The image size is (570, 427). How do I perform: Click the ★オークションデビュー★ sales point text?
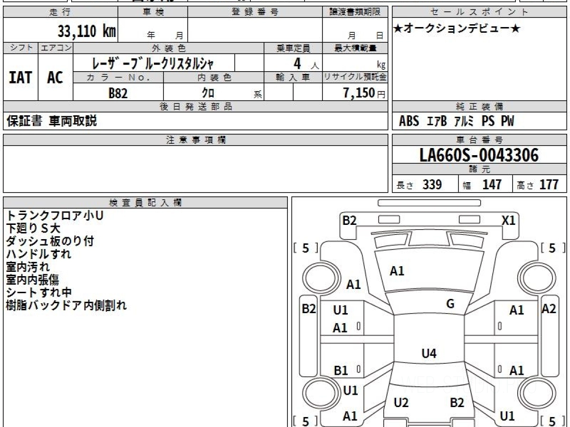coord(457,29)
